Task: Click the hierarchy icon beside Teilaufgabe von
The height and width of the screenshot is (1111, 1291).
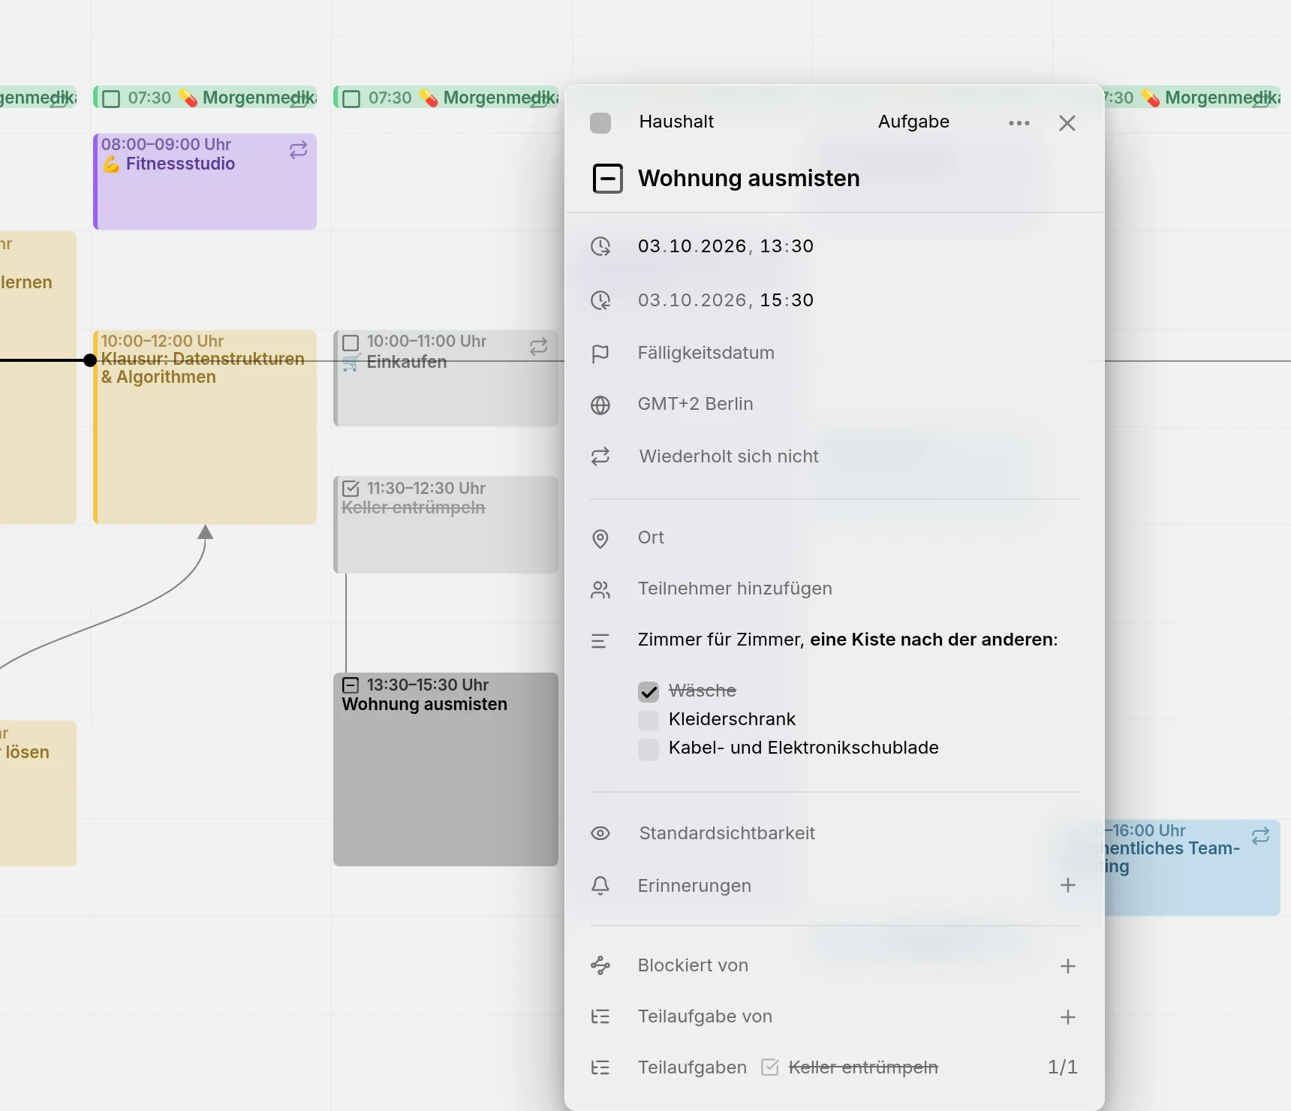Action: pos(600,1016)
